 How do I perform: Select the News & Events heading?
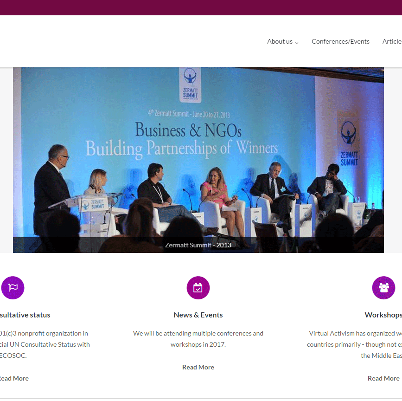(198, 315)
